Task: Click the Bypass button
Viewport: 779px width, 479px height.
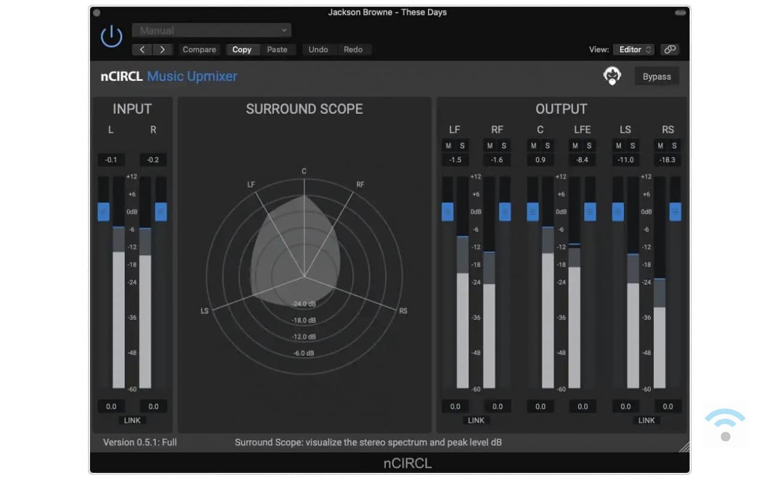Action: click(657, 77)
